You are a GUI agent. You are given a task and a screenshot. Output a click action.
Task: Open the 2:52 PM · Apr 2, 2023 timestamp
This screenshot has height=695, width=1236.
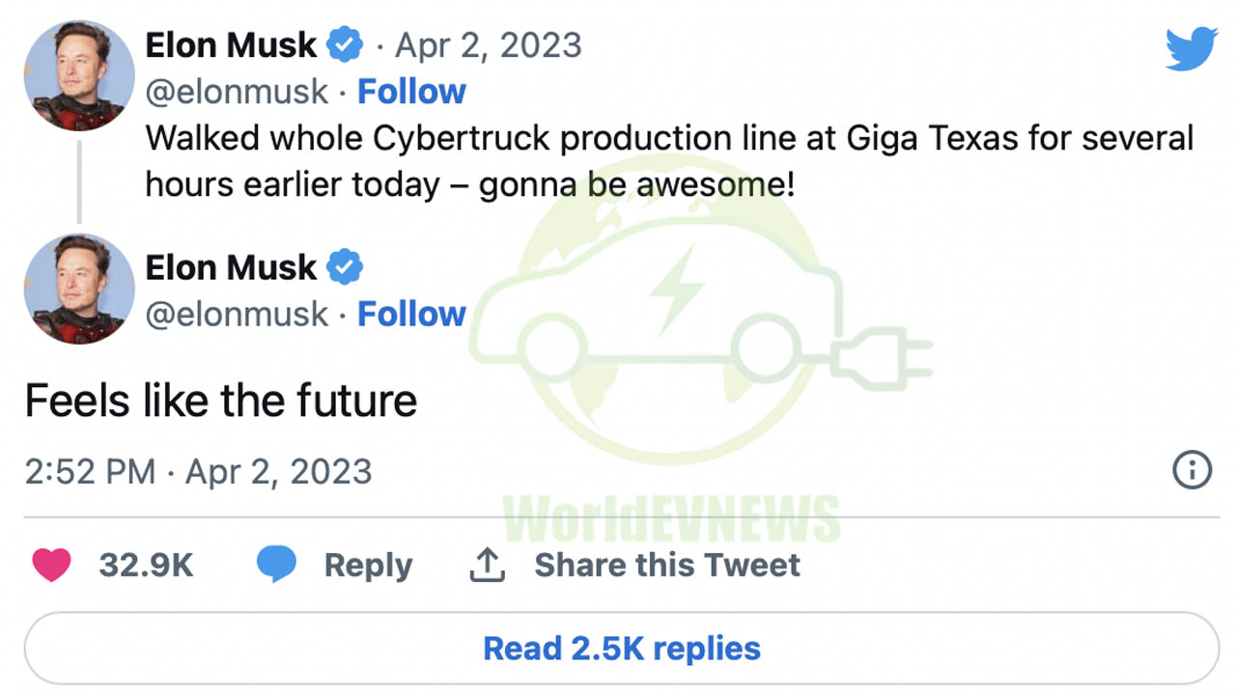(x=198, y=472)
